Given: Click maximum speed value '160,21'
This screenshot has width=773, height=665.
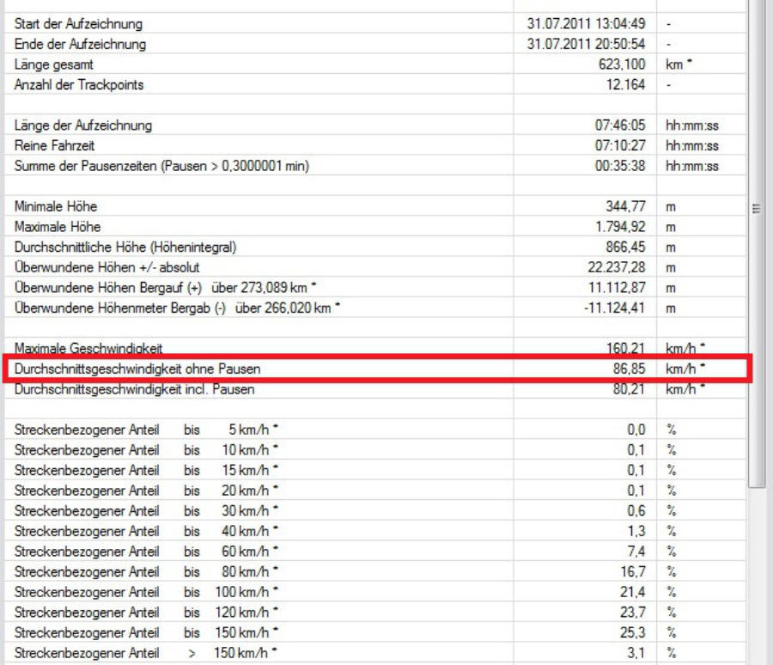Looking at the screenshot, I should (625, 348).
